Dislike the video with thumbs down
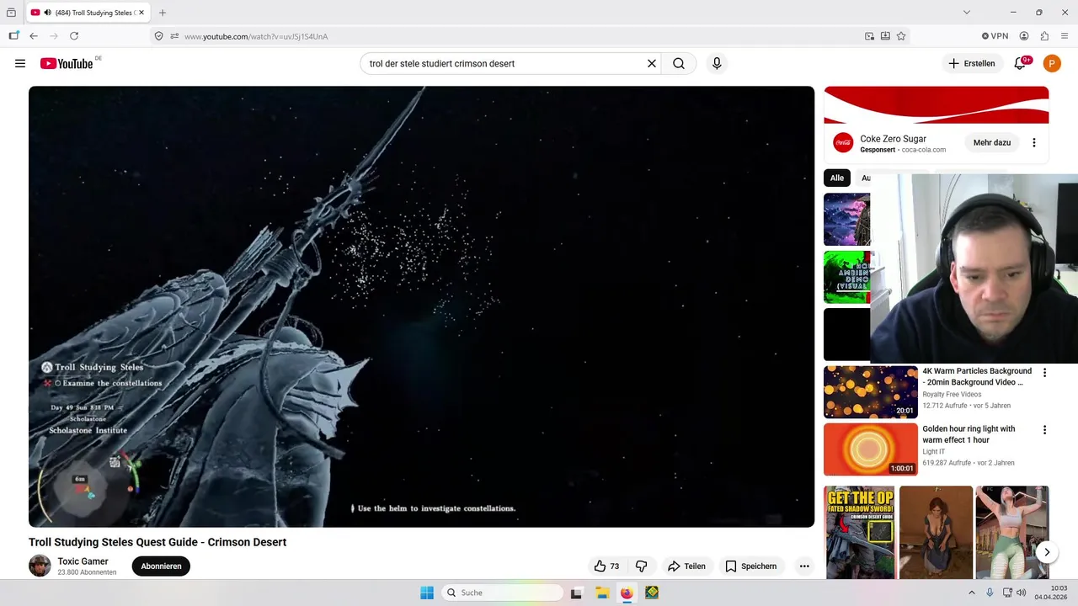Viewport: 1078px width, 606px height. [641, 566]
